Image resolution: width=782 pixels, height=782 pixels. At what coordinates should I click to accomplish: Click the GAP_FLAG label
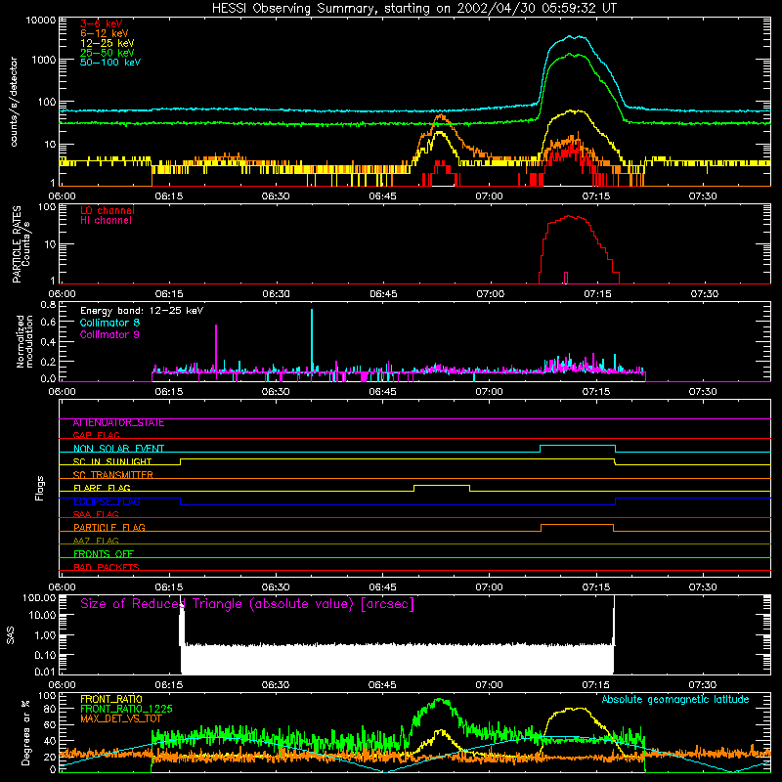pos(96,435)
